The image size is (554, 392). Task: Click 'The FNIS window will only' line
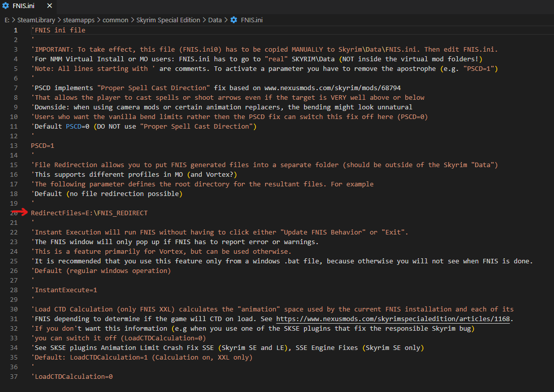(175, 242)
